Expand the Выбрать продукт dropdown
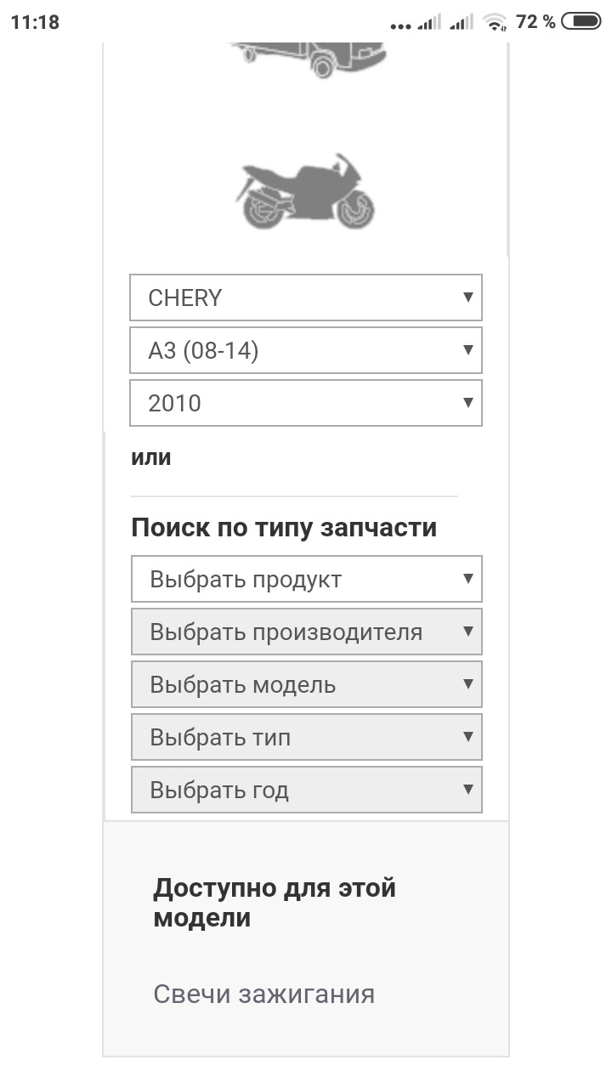The width and height of the screenshot is (612, 1088). coord(306,579)
